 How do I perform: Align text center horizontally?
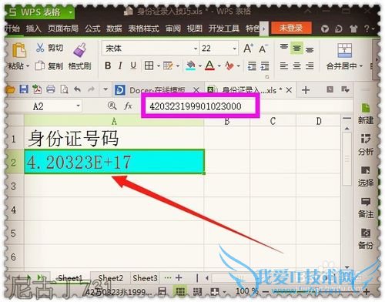[x=296, y=66]
